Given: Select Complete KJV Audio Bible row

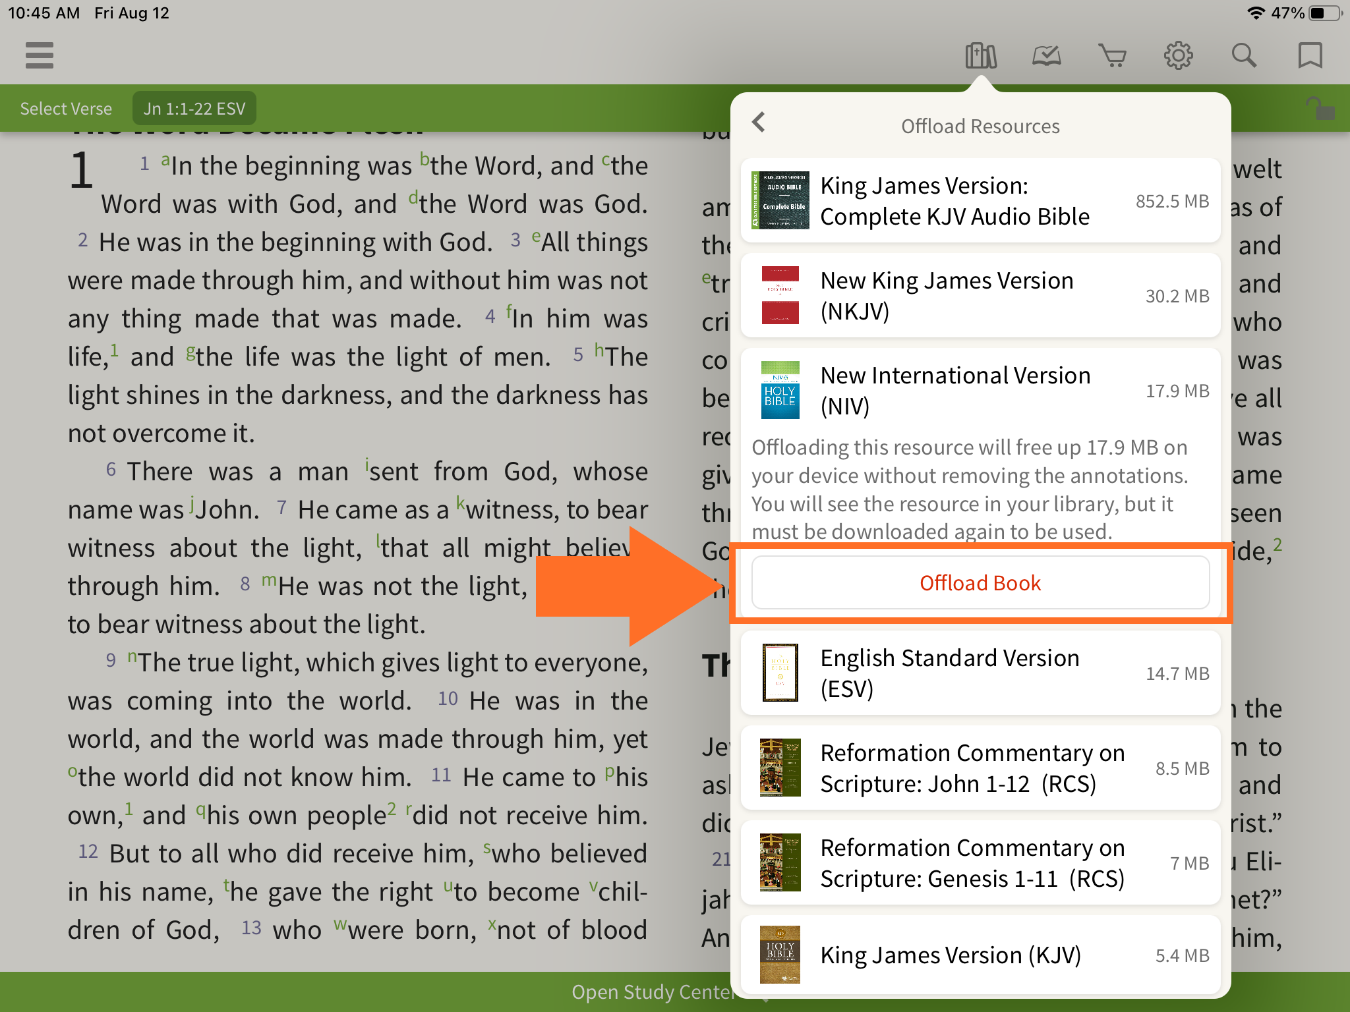Looking at the screenshot, I should [x=981, y=201].
